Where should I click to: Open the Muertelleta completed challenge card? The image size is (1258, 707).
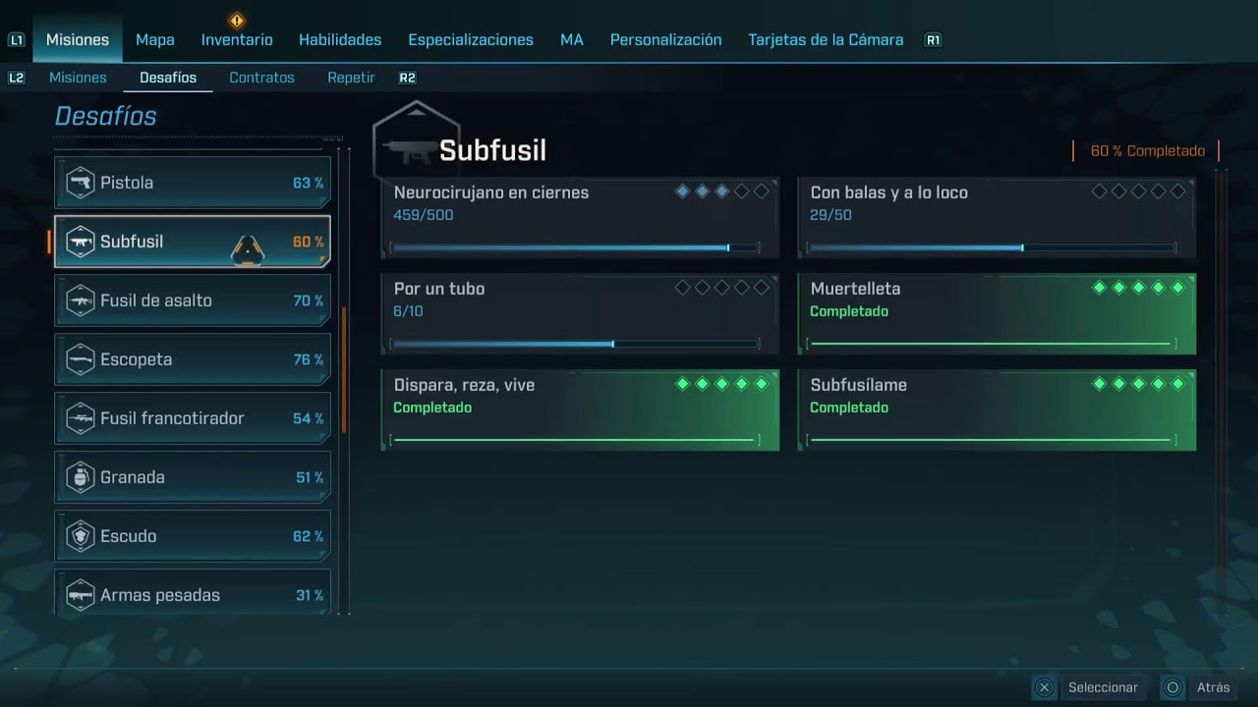tap(998, 314)
